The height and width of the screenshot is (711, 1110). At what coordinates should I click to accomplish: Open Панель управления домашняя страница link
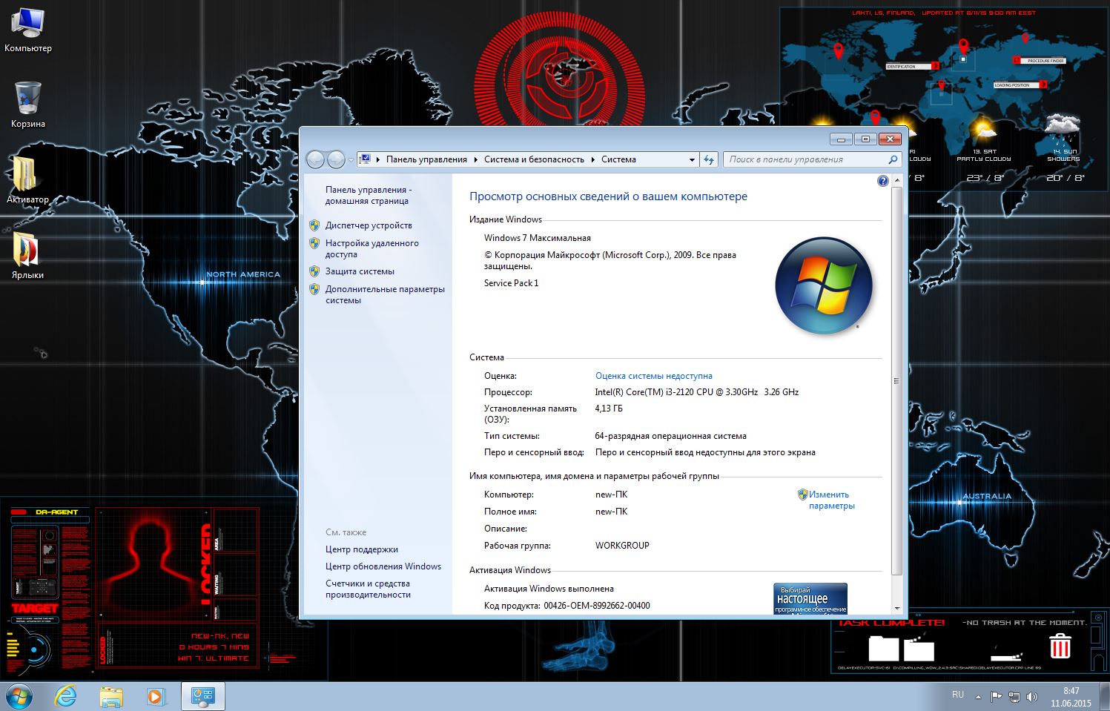click(x=368, y=195)
